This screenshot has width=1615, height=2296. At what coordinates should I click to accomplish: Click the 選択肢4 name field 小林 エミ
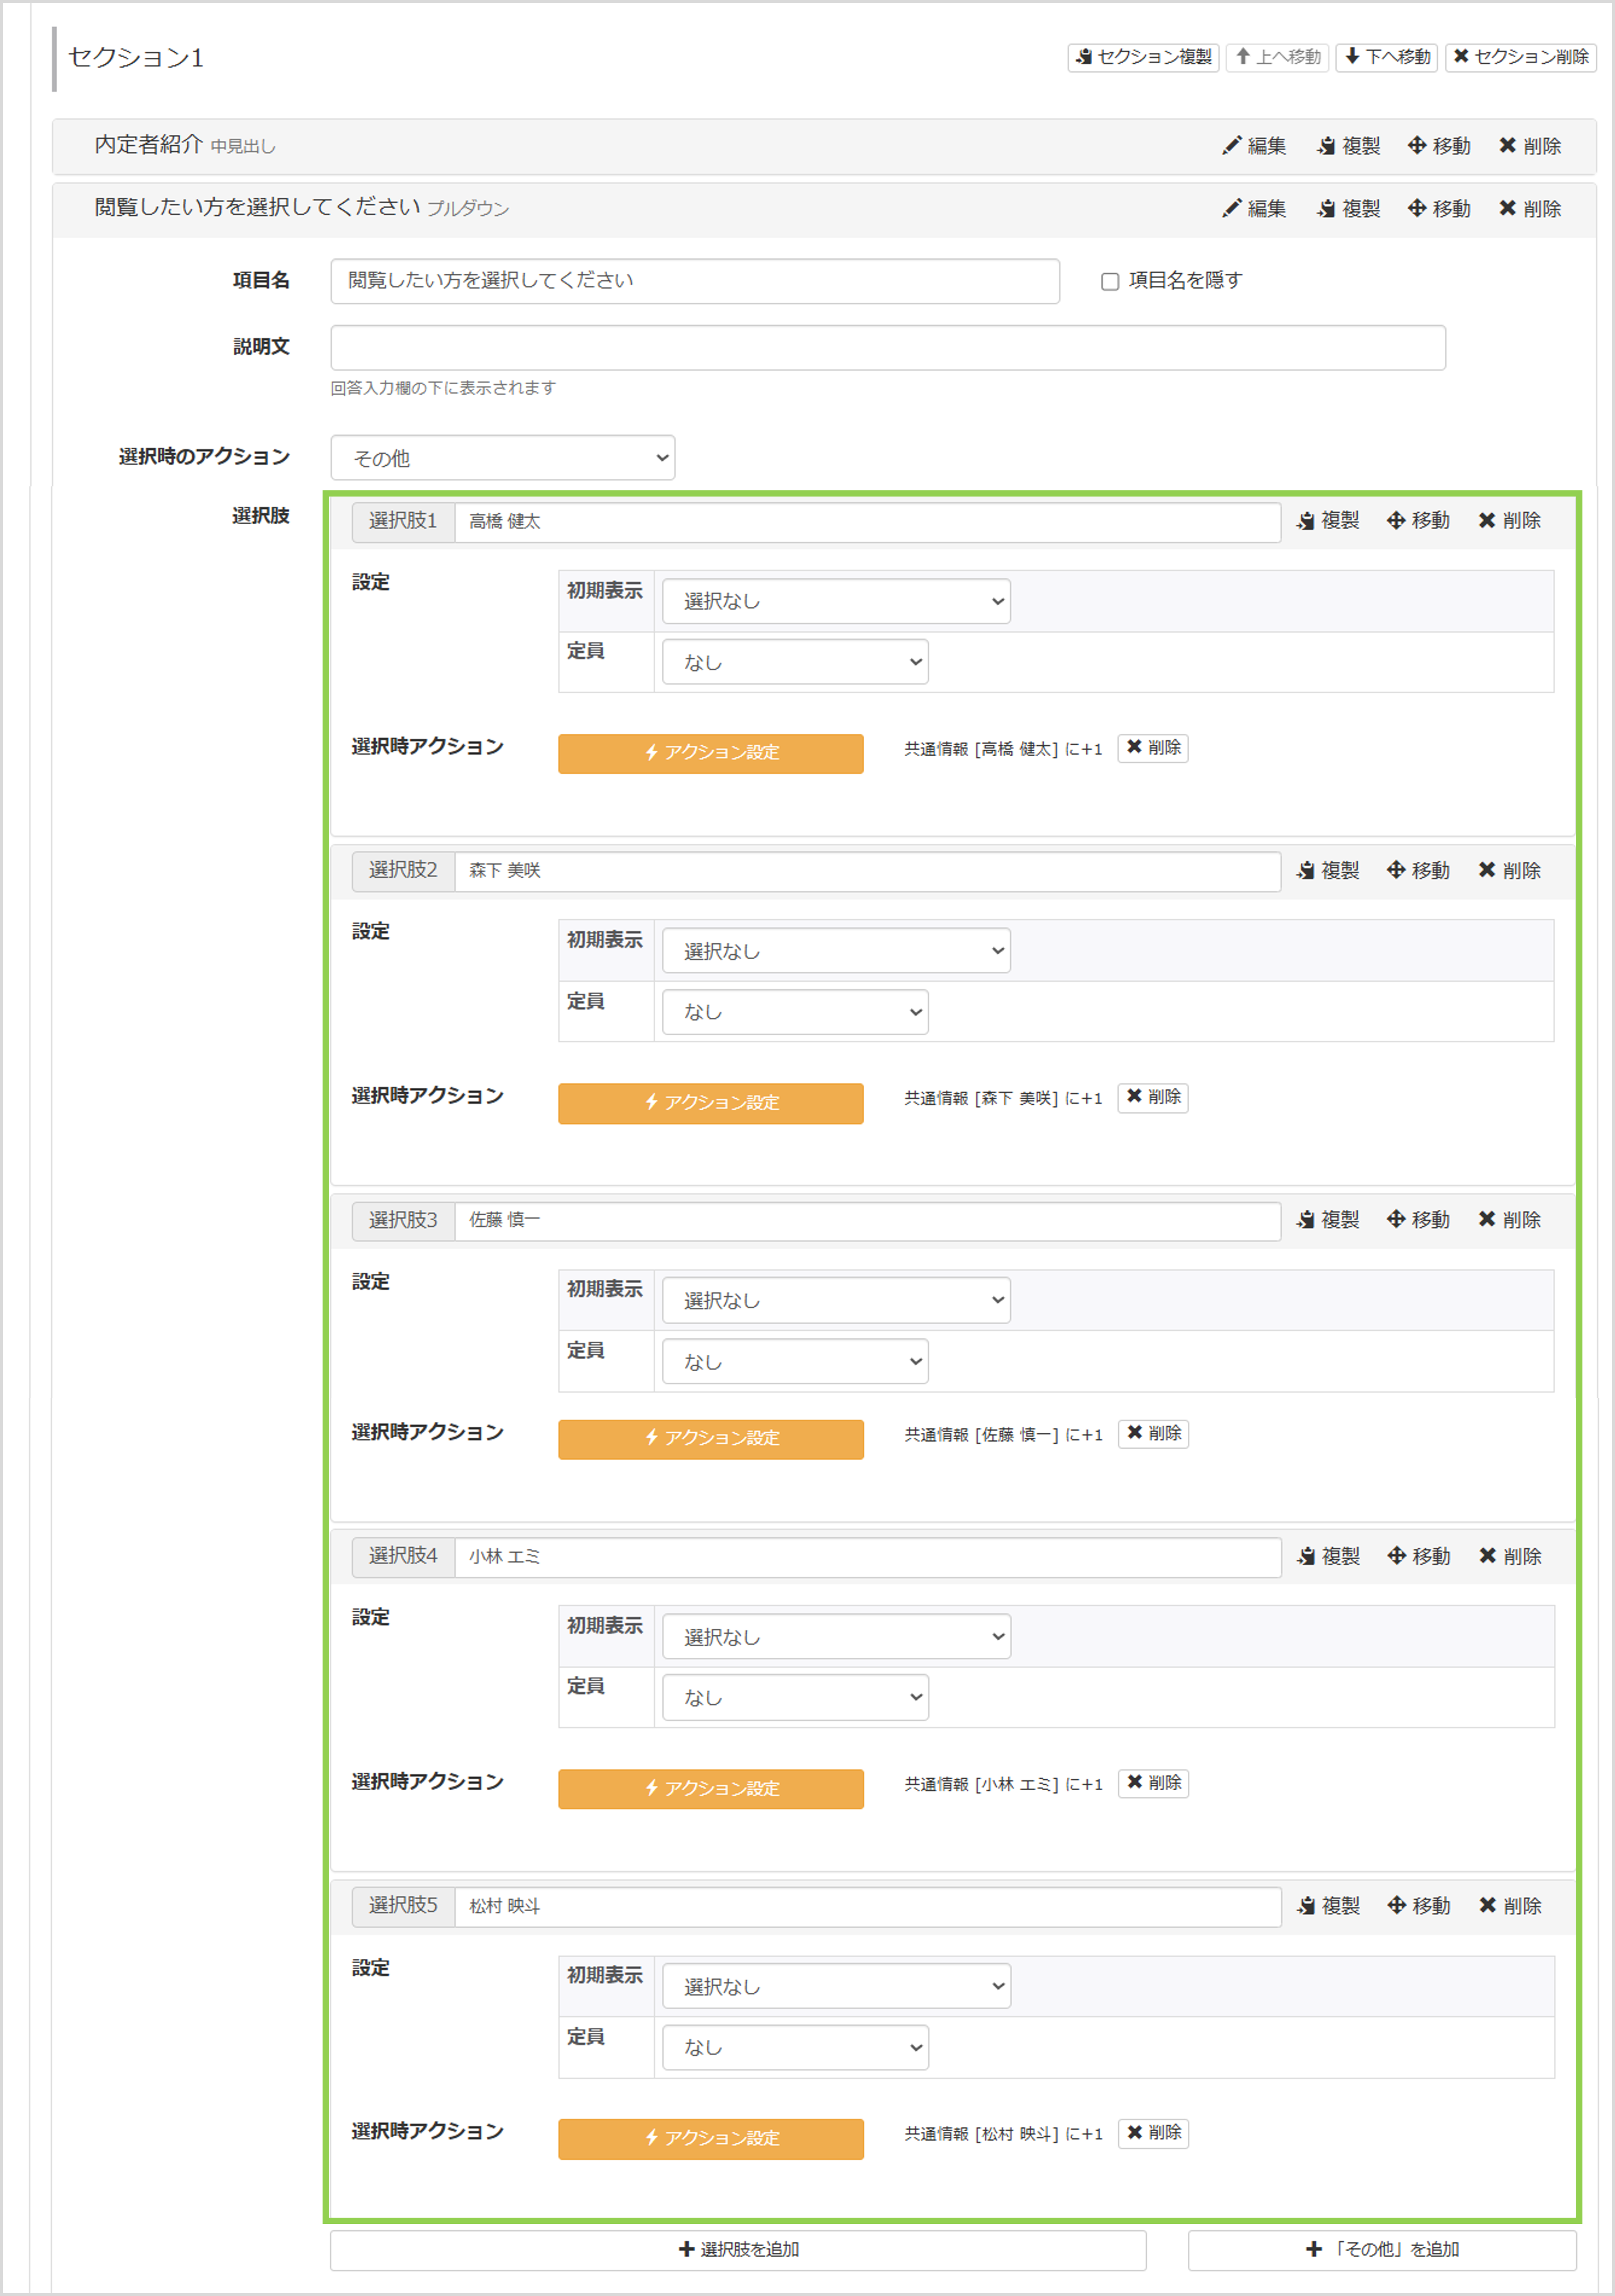pos(867,1556)
